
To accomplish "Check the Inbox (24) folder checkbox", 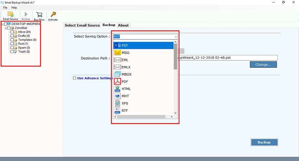I will (x=12, y=32).
